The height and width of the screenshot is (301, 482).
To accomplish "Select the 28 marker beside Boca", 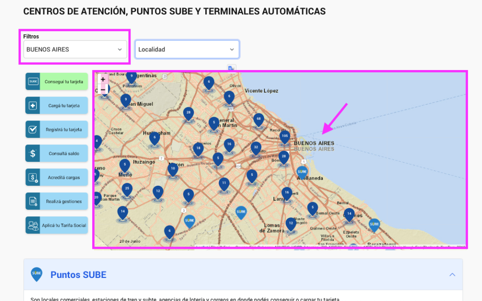I will click(x=284, y=158).
